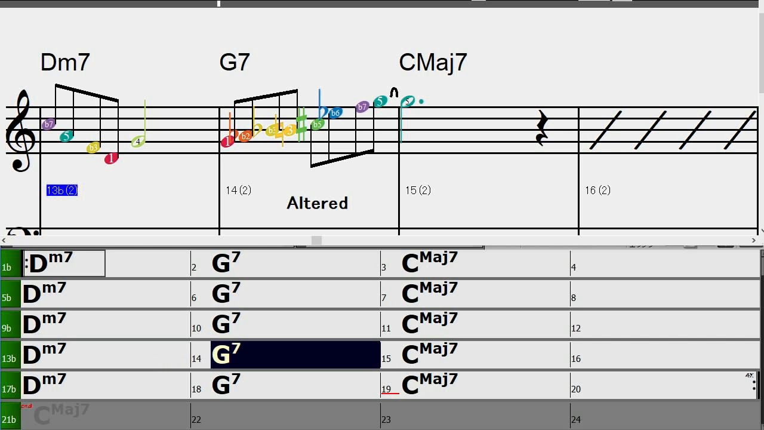Click the teal 5 note in Dm7 bar
This screenshot has width=764, height=430.
pyautogui.click(x=67, y=136)
